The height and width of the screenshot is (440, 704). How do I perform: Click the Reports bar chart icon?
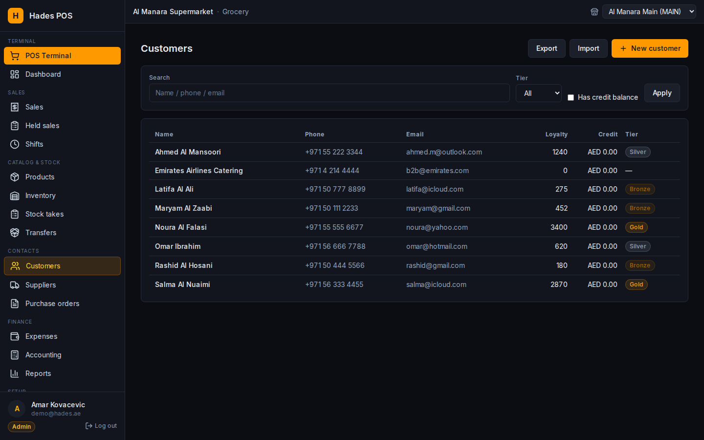[15, 374]
